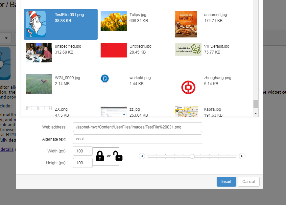Select the zhonghang.png red logo thumbnail
The height and width of the screenshot is (205, 286).
coord(188,87)
